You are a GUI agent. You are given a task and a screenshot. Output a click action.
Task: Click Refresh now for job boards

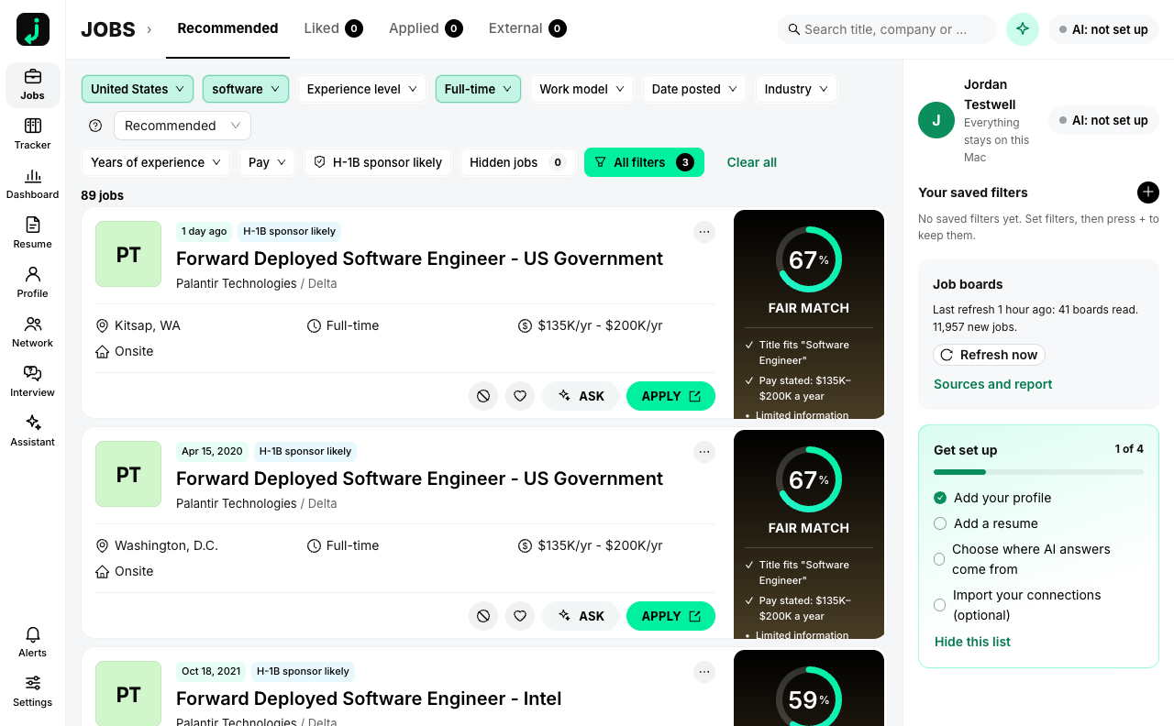[x=989, y=355]
